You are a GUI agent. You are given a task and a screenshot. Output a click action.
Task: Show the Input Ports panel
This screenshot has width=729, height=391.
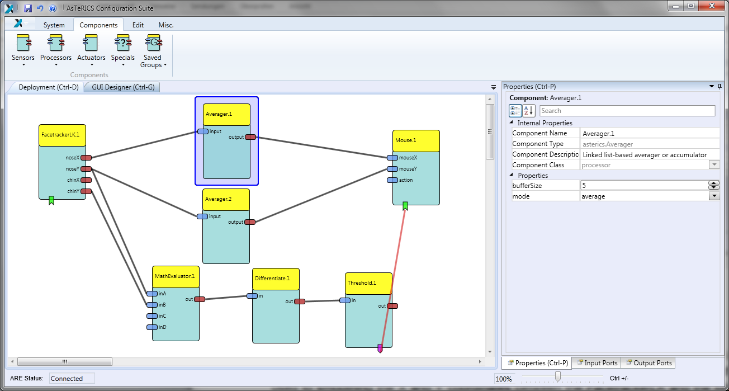pyautogui.click(x=597, y=363)
